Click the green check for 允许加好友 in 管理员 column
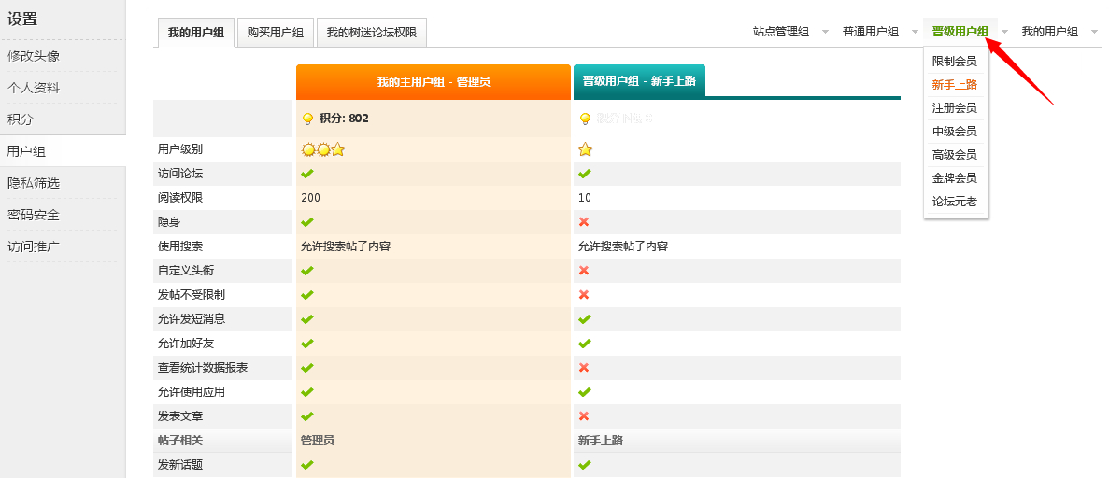Screen dimensions: 1109x478 click(x=307, y=344)
